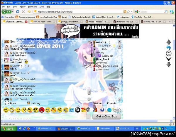Click the chat messages scrollbar handle
Viewport: 176px width, 137px height.
pos(89,92)
